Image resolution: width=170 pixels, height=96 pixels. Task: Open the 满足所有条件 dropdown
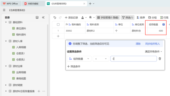tap(154, 51)
